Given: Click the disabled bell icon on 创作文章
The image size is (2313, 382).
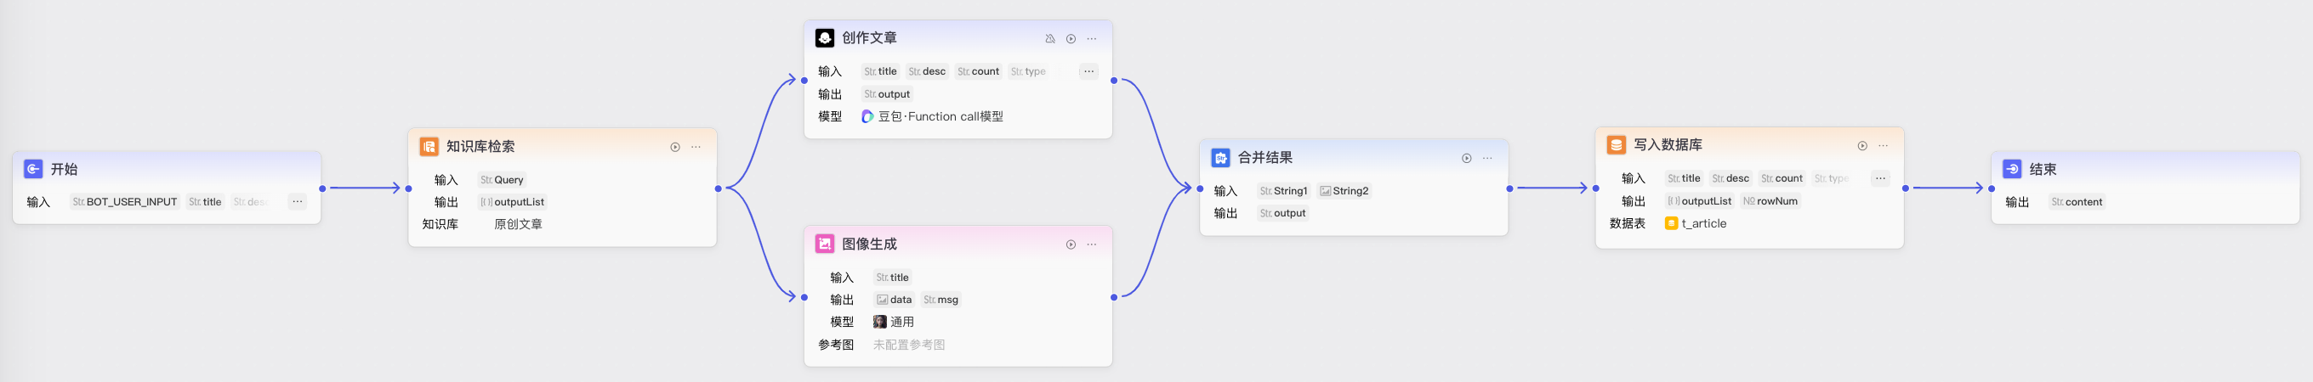Looking at the screenshot, I should tap(1049, 38).
